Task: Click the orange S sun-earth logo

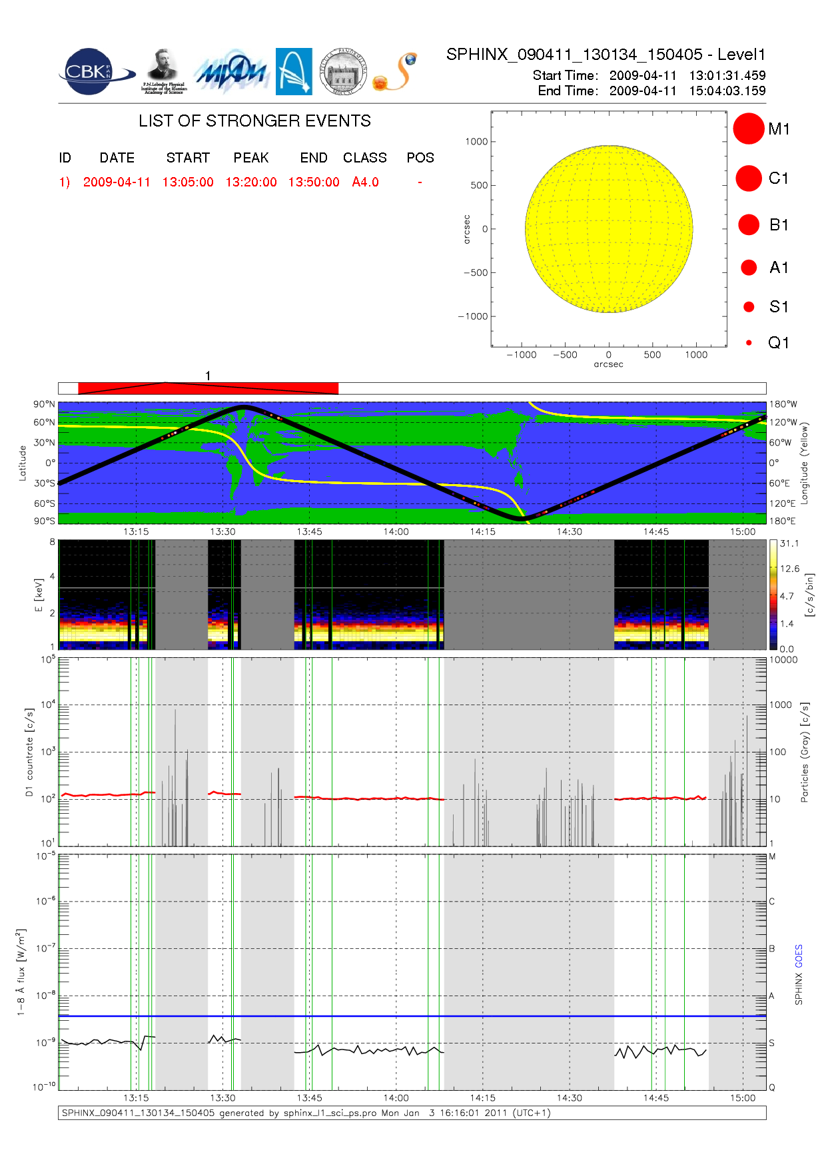Action: click(x=395, y=72)
